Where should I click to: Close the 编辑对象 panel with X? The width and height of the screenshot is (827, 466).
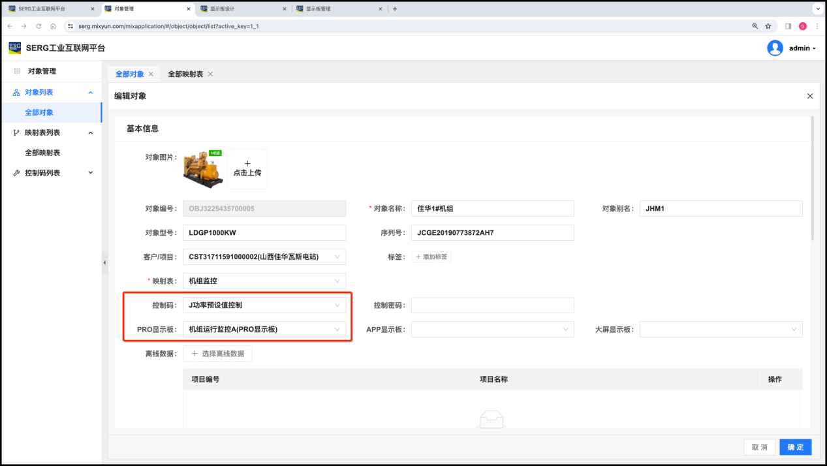click(x=810, y=96)
